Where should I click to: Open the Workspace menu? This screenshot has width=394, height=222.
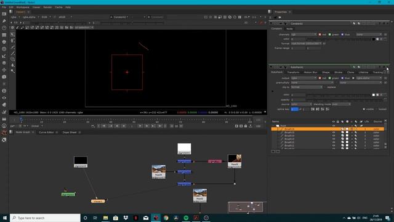coord(23,7)
